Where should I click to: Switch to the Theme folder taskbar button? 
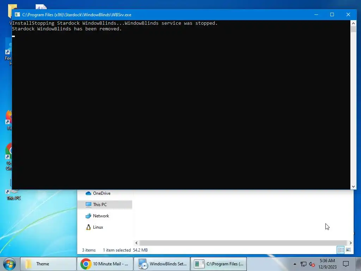pyautogui.click(x=48, y=264)
